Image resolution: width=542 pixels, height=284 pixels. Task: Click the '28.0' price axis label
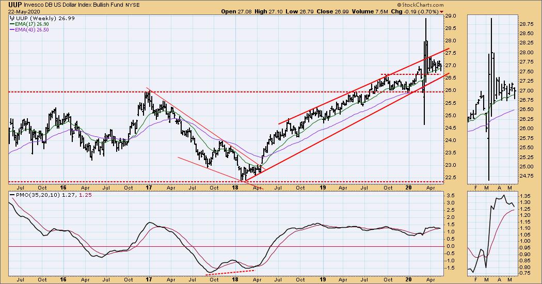(x=452, y=41)
